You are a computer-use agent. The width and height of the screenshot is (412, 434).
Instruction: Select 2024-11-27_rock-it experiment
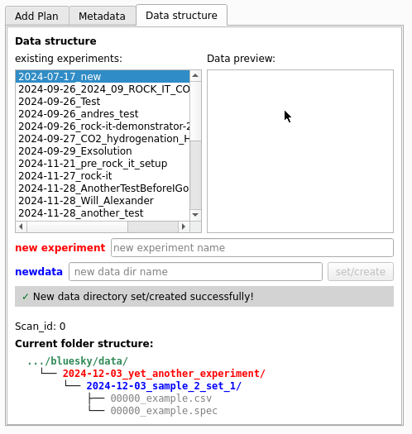click(103, 176)
